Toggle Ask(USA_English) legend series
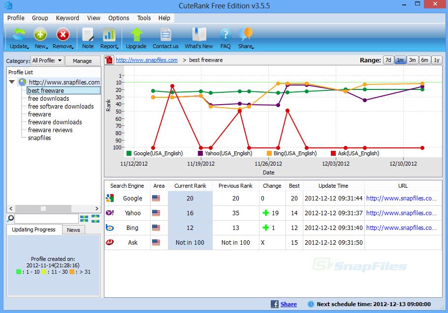448x313 pixels. click(355, 153)
